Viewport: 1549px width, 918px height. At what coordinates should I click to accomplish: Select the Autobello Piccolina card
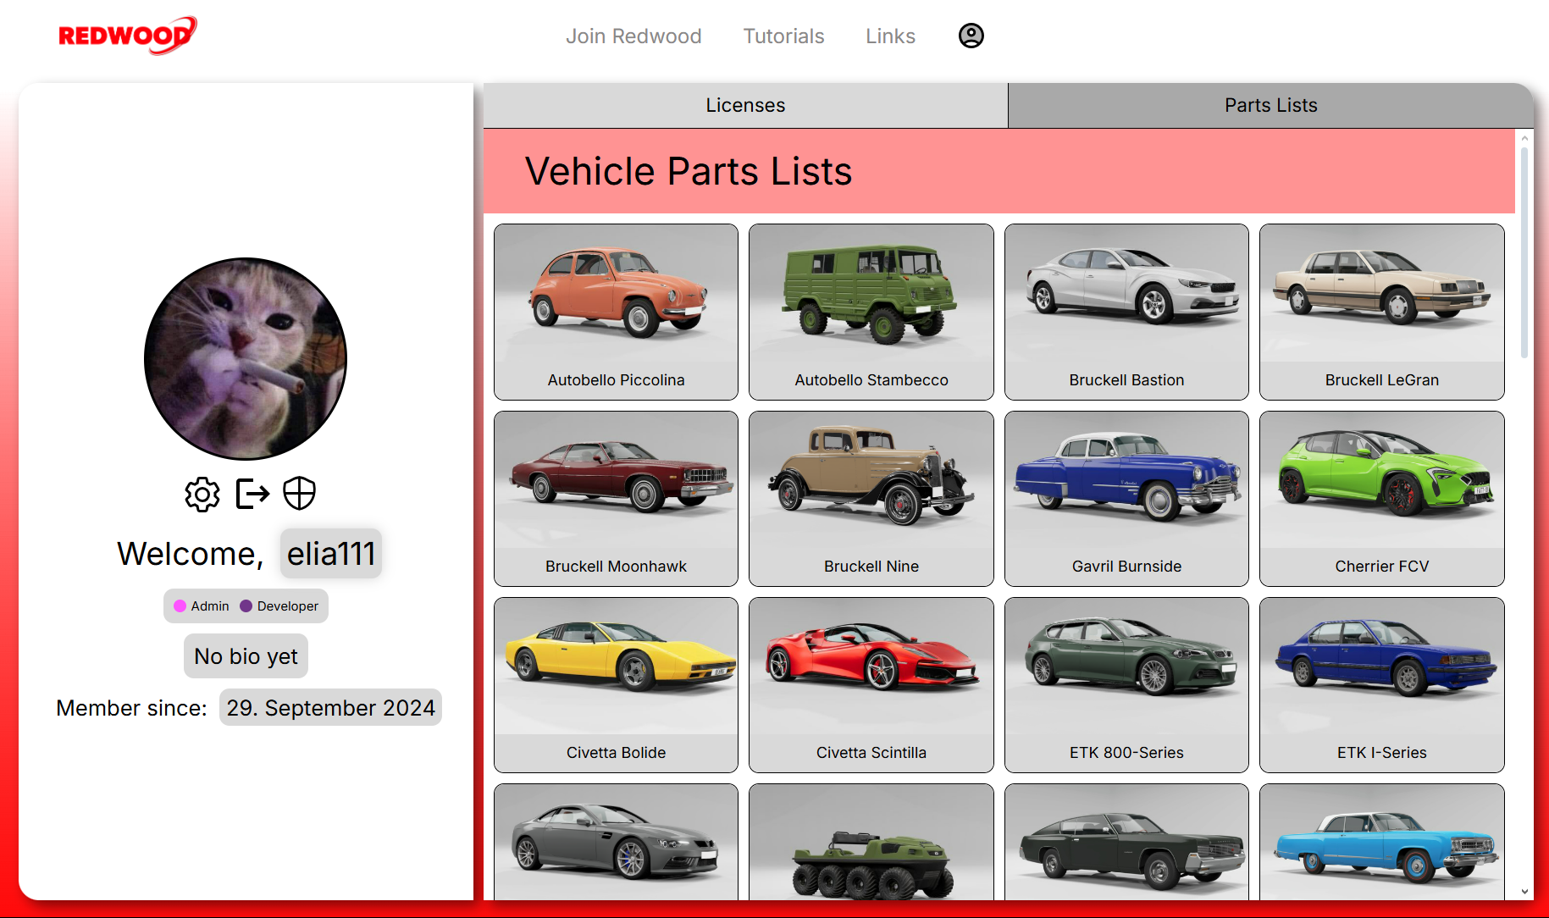pyautogui.click(x=616, y=312)
